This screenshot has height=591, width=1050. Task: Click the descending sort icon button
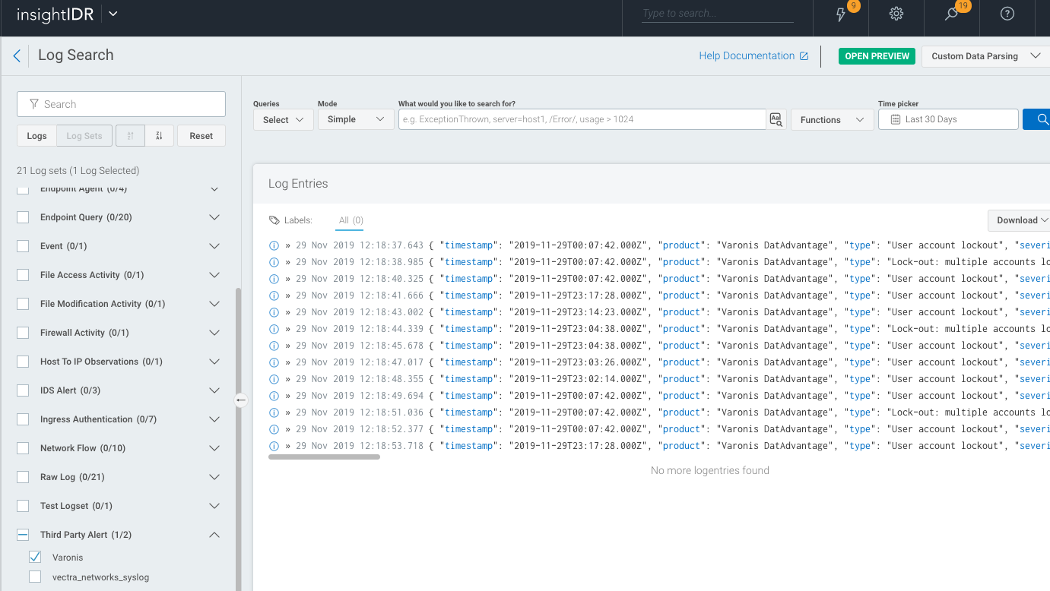(160, 136)
